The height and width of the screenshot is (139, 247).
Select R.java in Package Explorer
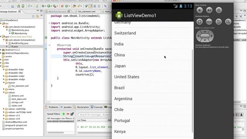pos(15,46)
